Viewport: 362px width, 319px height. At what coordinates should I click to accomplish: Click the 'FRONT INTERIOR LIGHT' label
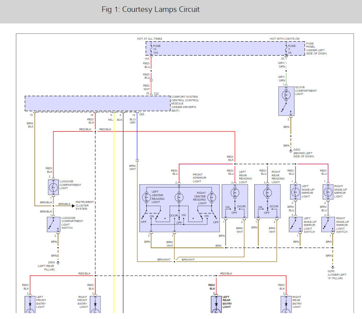pos(199,178)
